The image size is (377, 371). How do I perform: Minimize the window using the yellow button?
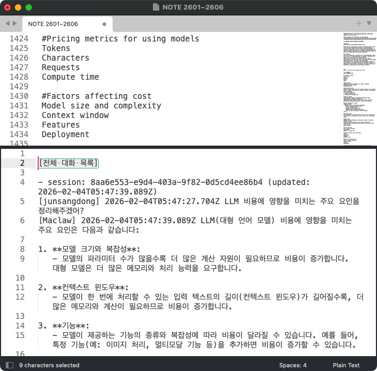point(18,7)
